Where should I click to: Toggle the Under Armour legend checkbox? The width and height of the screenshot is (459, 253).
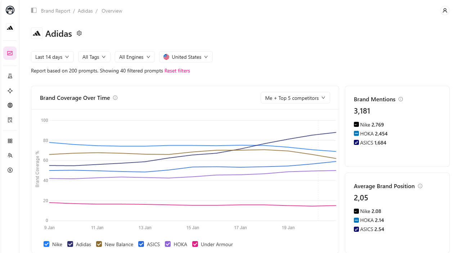[195, 244]
